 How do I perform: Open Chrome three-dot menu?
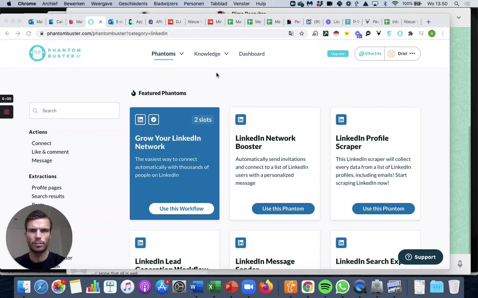click(x=443, y=34)
